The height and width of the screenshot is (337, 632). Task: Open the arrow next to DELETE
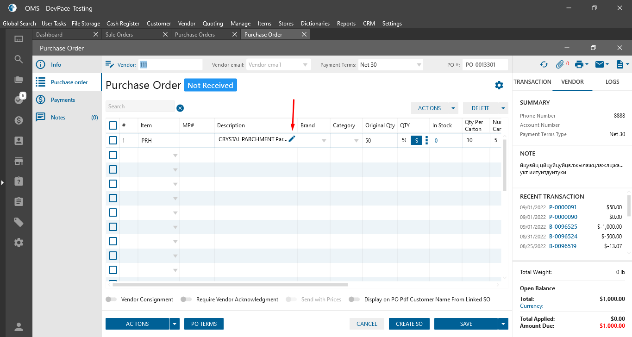503,108
